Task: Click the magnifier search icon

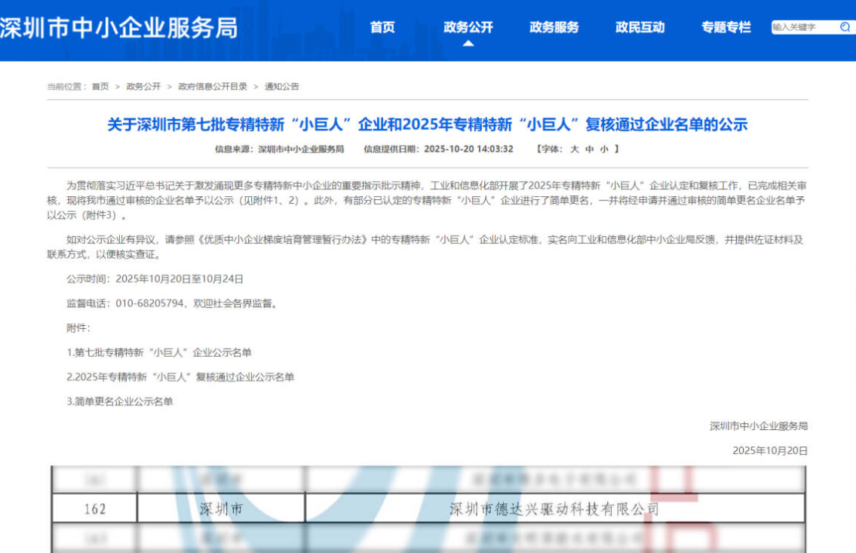Action: (845, 27)
